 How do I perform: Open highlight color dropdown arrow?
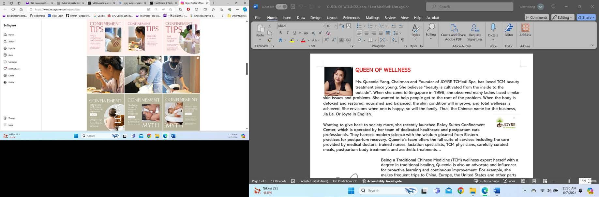click(x=297, y=40)
